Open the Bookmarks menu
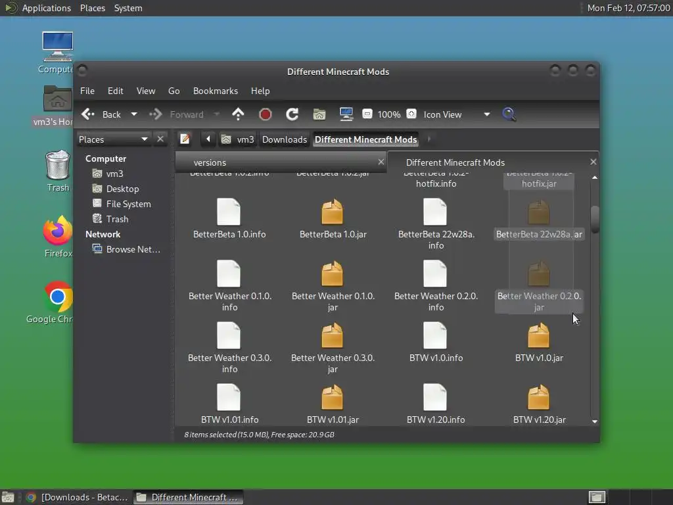 216,91
